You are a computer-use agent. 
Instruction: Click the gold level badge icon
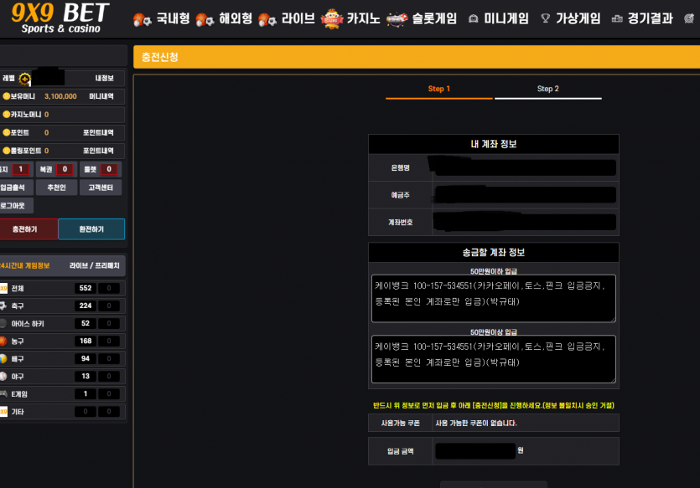point(24,79)
